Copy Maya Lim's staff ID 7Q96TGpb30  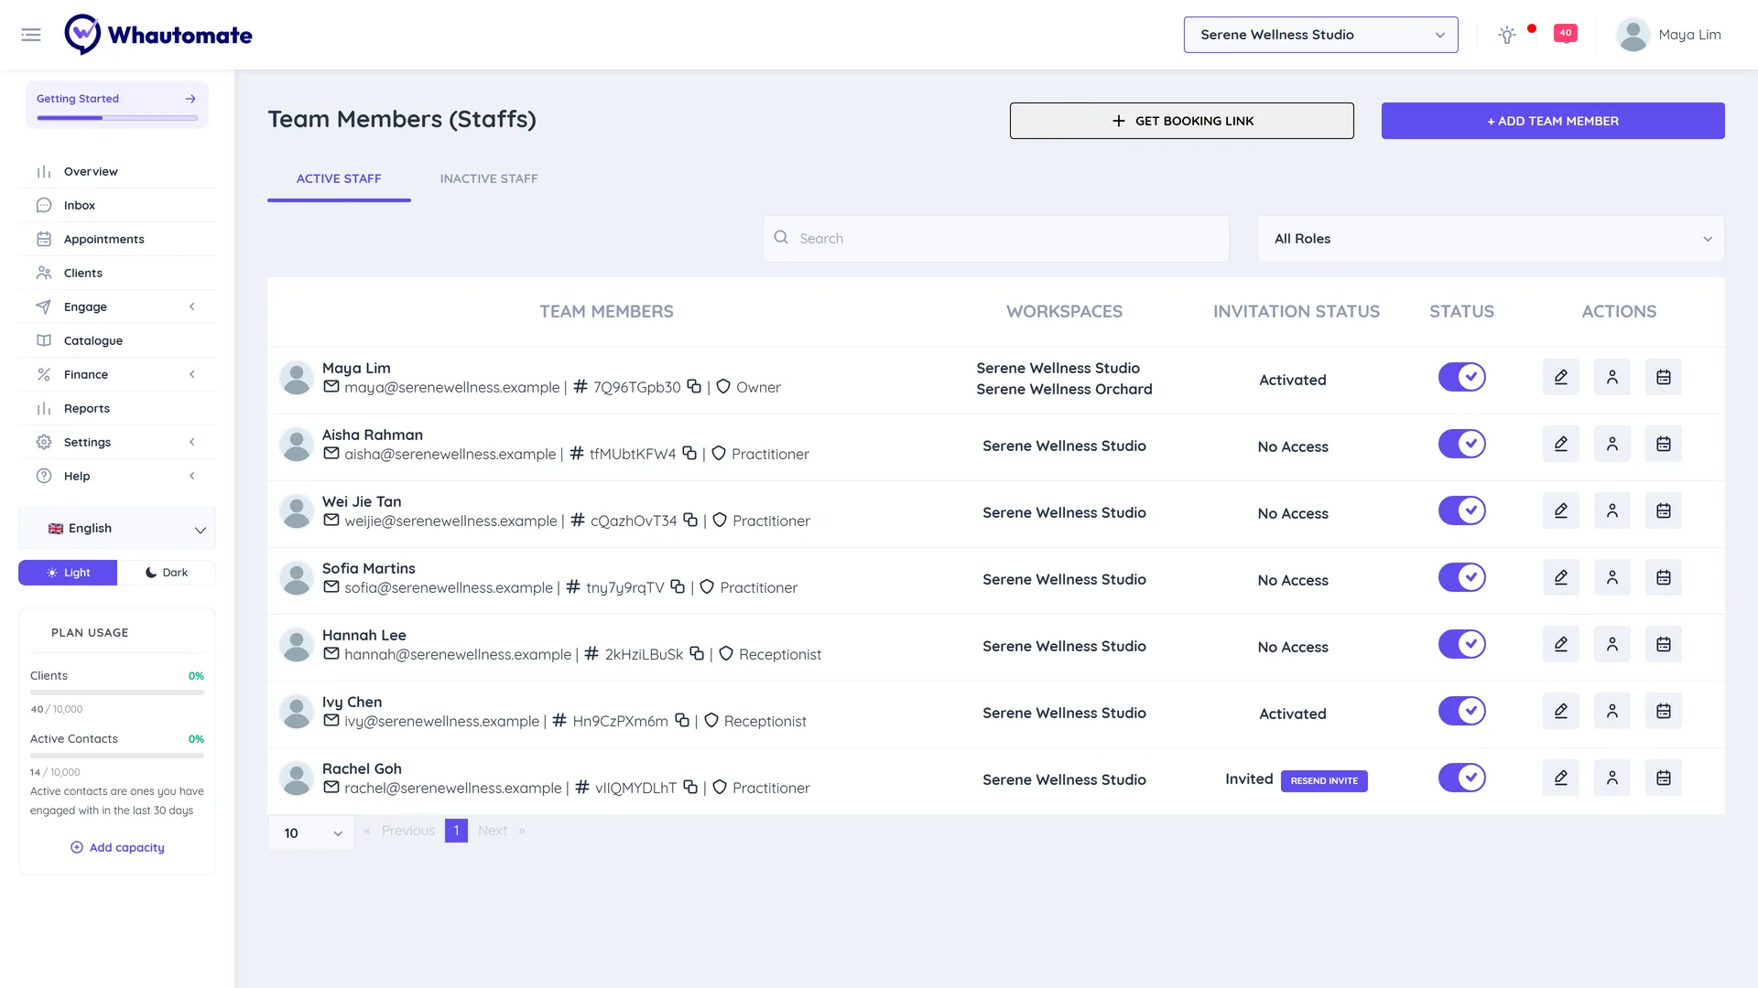[x=694, y=386]
